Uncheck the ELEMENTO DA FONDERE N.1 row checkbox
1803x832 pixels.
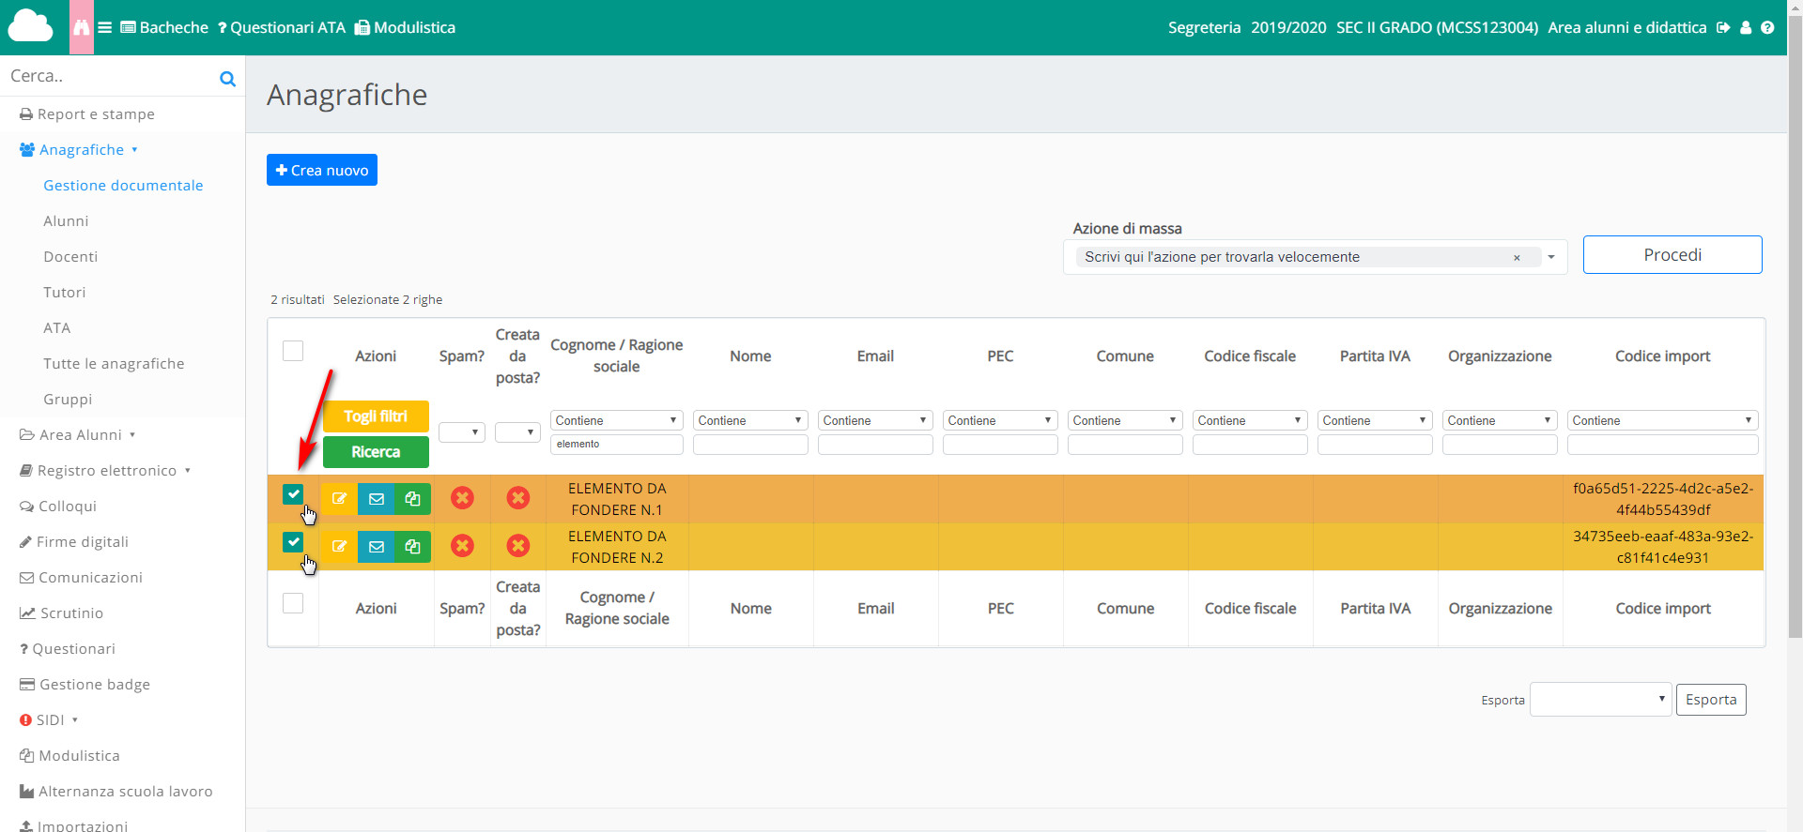(x=293, y=494)
